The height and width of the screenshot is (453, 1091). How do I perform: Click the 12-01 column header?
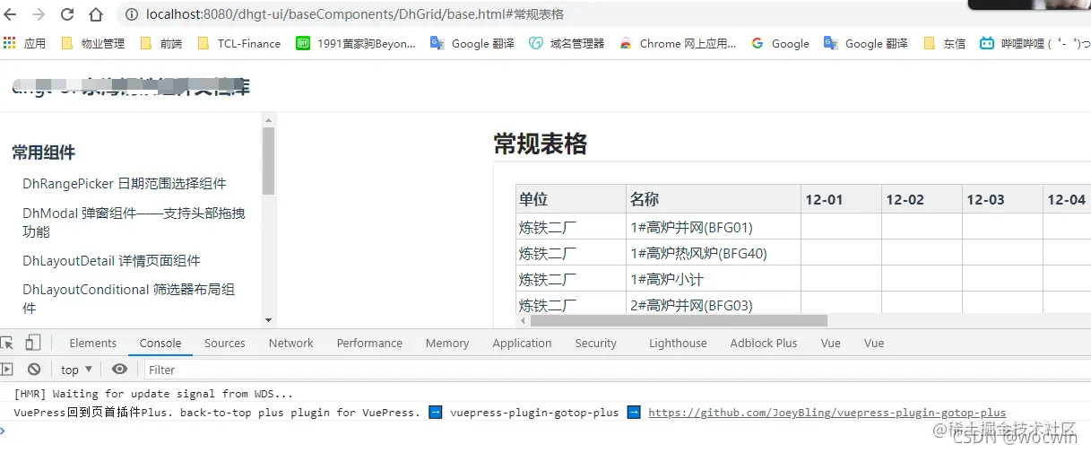pyautogui.click(x=841, y=199)
